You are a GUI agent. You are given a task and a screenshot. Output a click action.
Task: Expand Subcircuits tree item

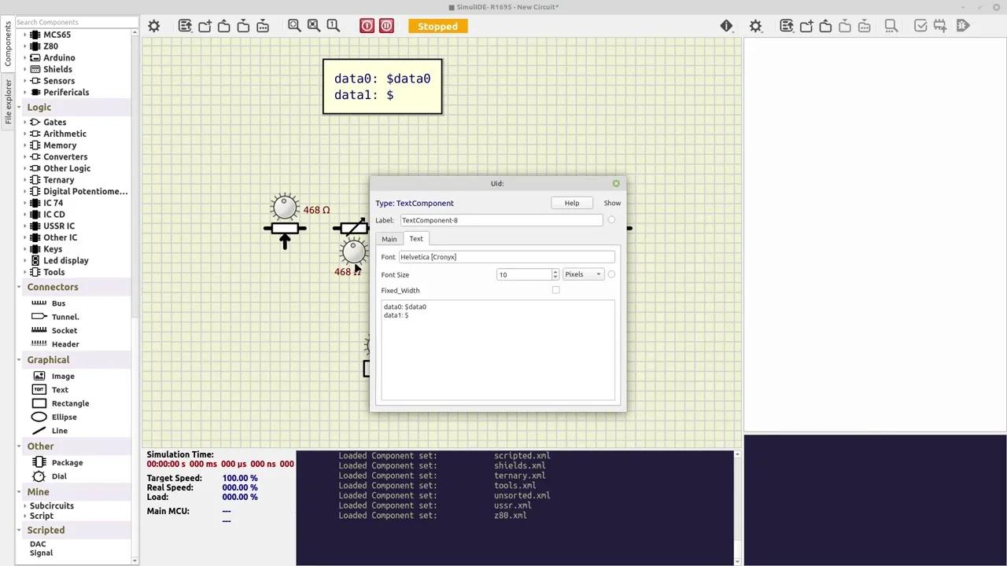click(x=25, y=505)
